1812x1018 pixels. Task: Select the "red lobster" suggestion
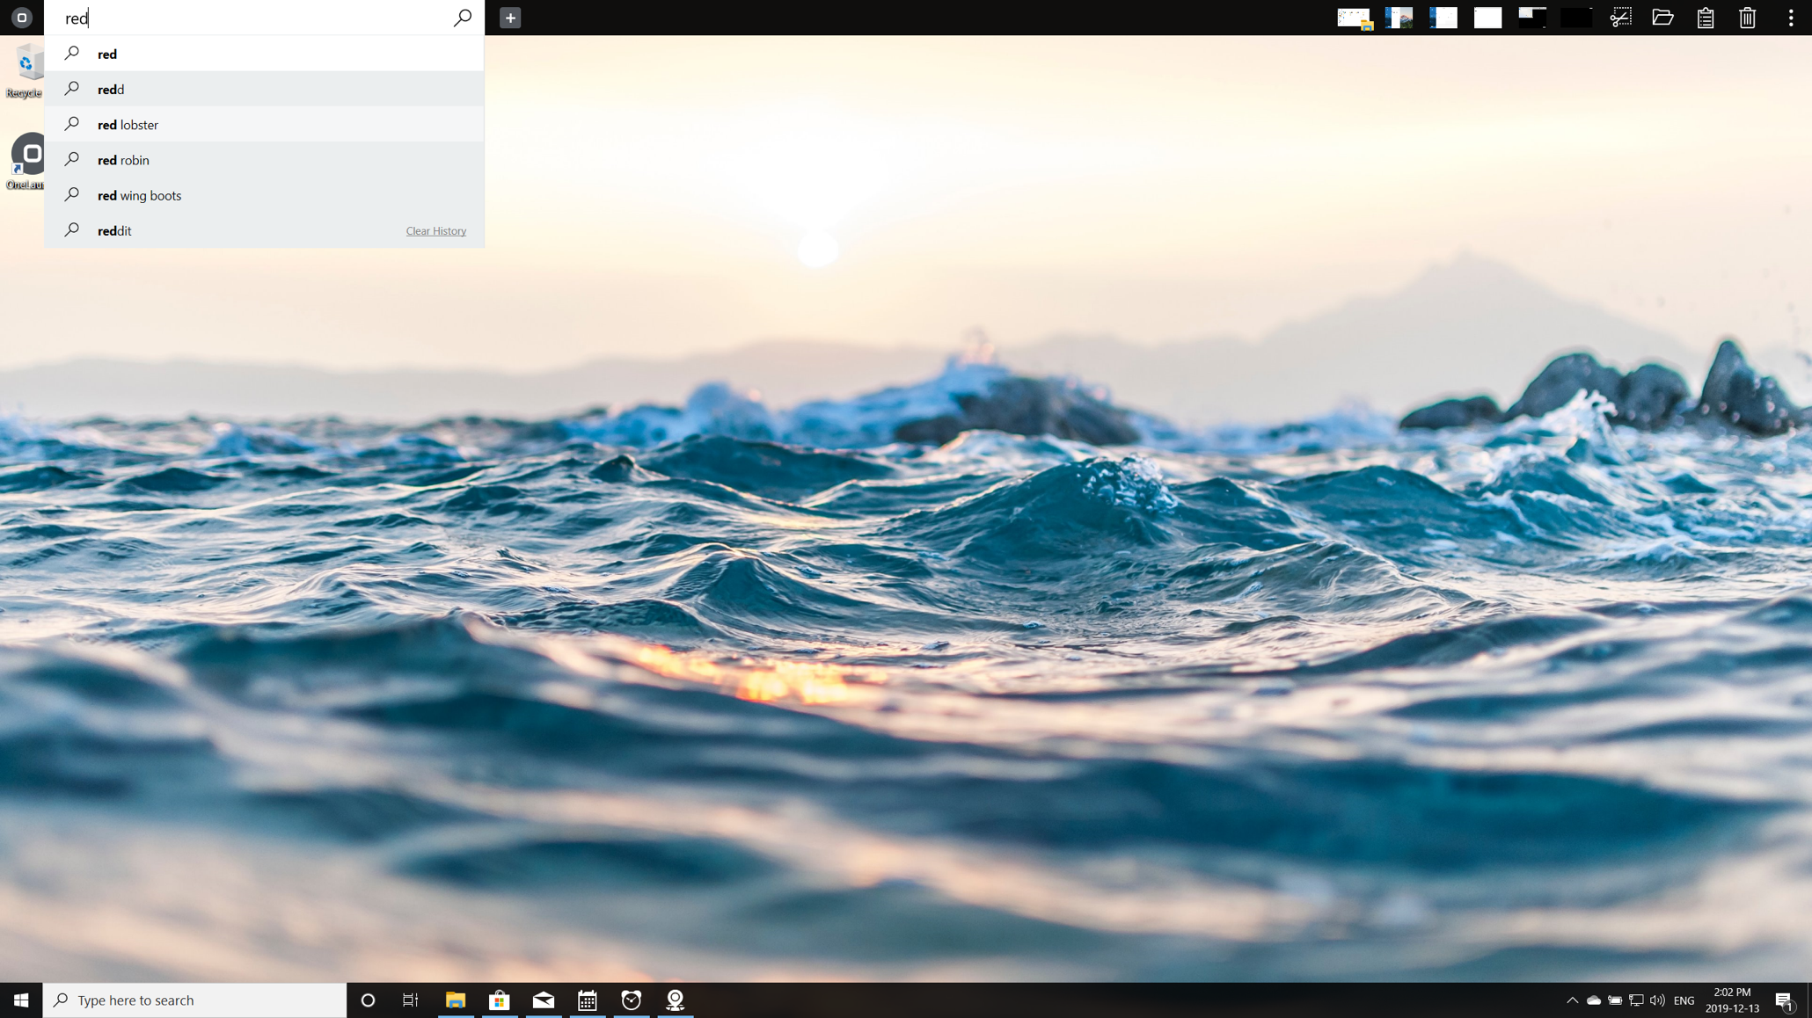[x=128, y=125]
